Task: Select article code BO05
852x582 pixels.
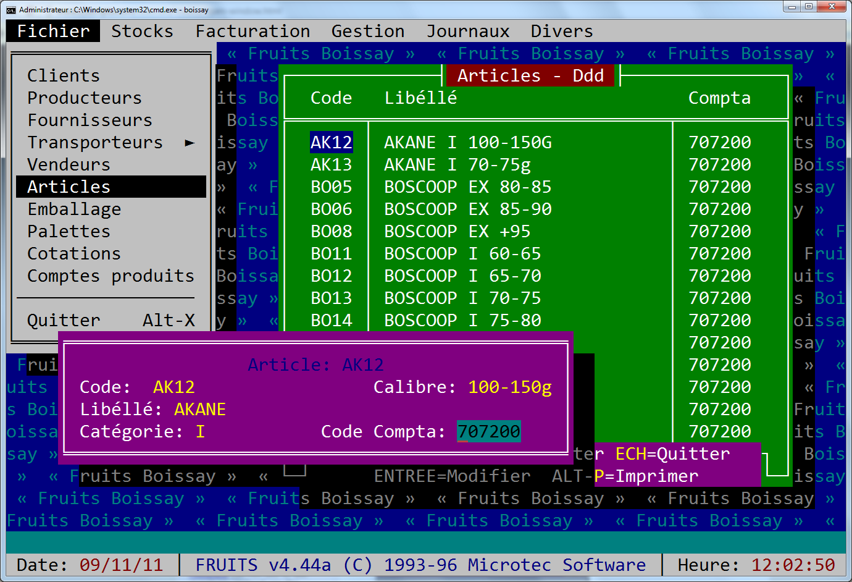Action: click(332, 187)
